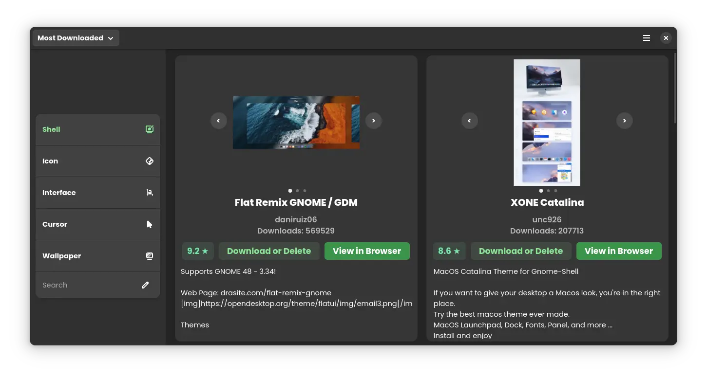Click the pencil icon in Search row
The image size is (707, 378).
(x=145, y=285)
